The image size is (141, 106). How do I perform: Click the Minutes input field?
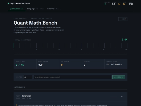point(28,77)
